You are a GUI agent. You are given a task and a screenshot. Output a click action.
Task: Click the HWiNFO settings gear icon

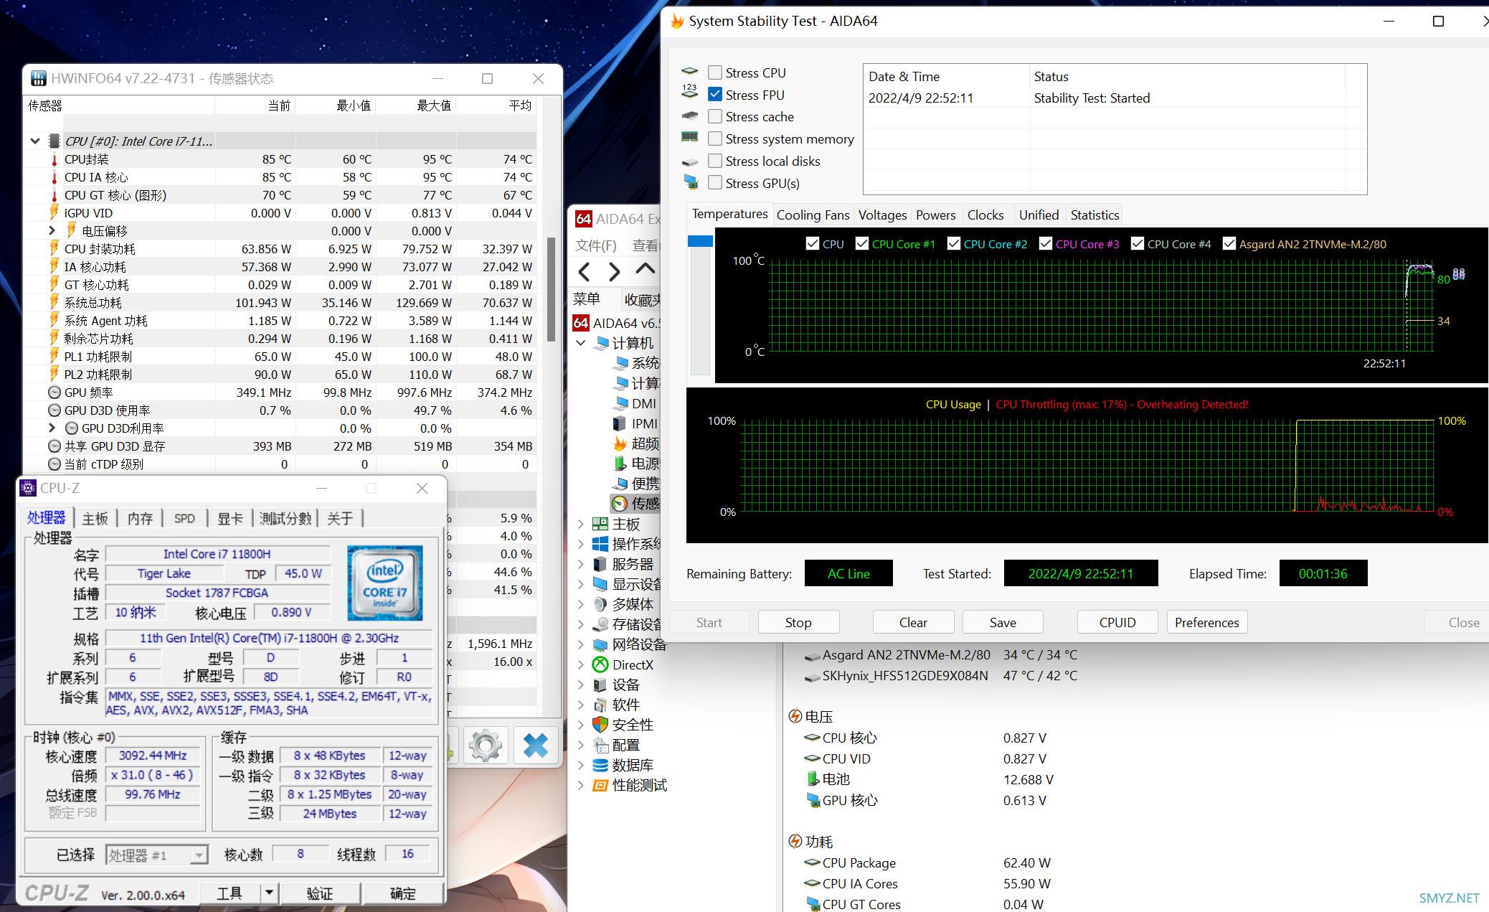pos(486,746)
